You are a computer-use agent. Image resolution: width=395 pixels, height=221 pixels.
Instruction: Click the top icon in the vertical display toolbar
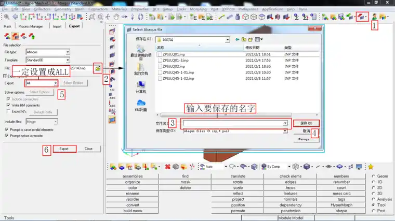point(112,32)
